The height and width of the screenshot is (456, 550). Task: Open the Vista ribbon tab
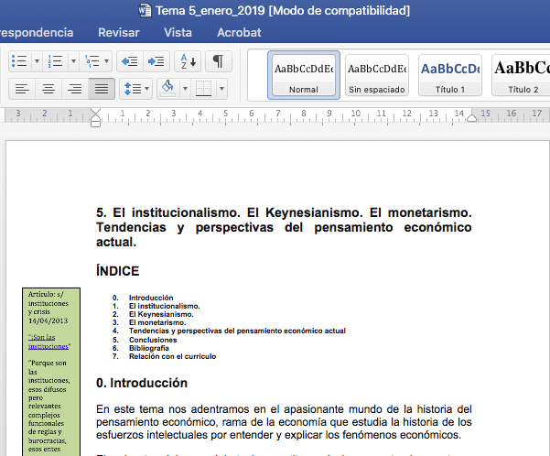[x=178, y=33]
